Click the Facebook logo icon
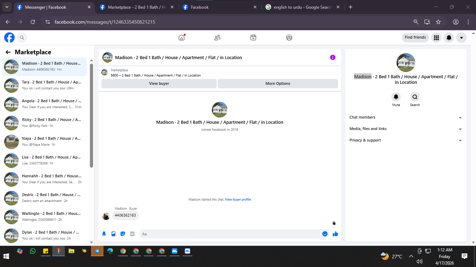The image size is (476, 267). tap(9, 38)
